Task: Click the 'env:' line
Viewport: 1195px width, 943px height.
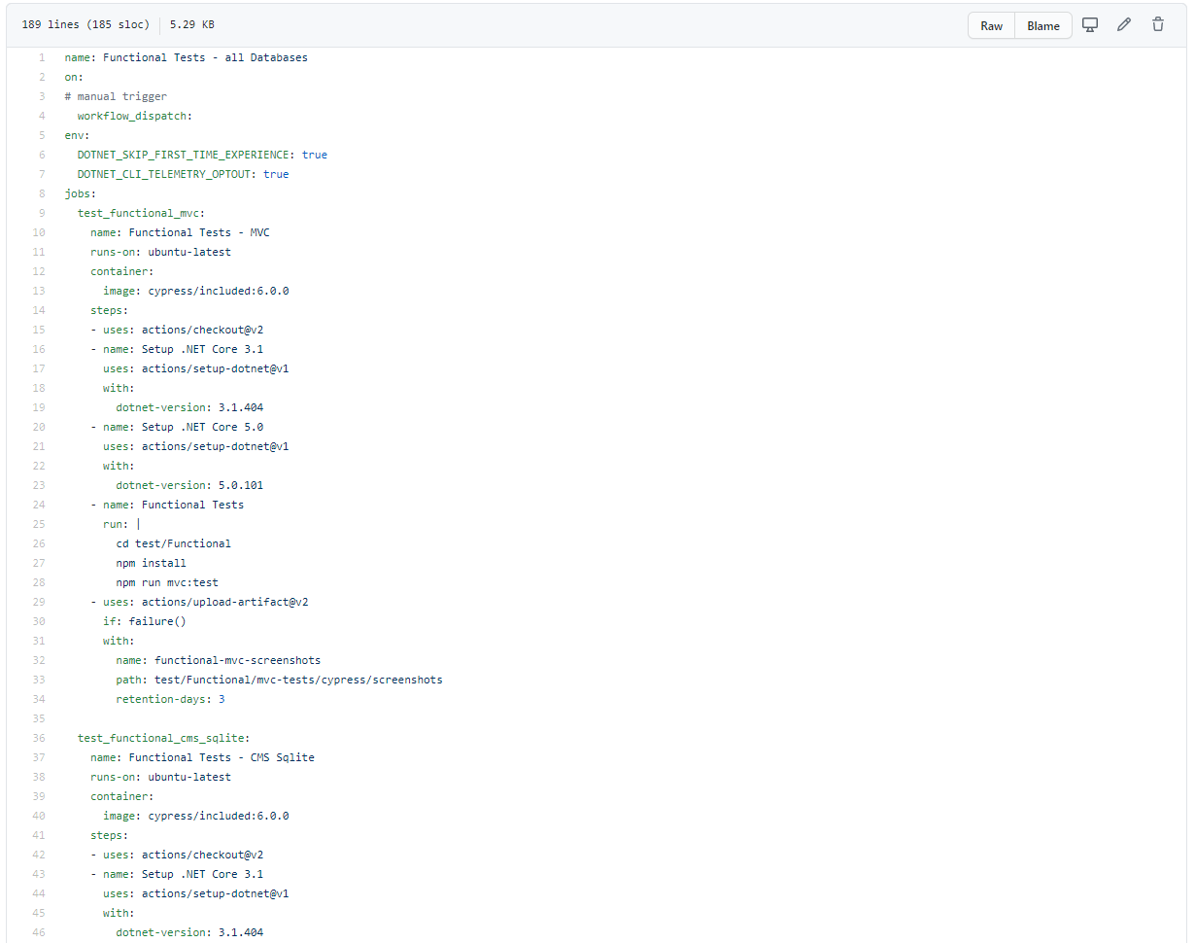Action: click(78, 135)
